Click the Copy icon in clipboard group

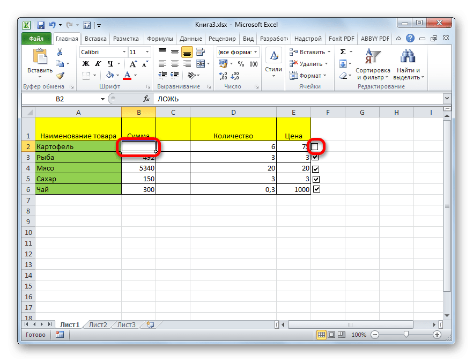click(x=60, y=64)
